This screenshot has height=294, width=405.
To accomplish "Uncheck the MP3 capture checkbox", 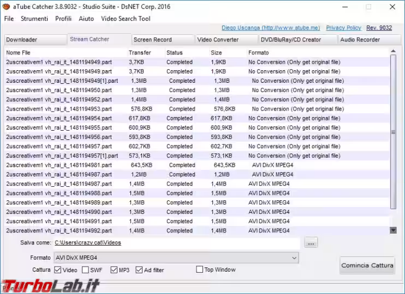I will [x=114, y=270].
